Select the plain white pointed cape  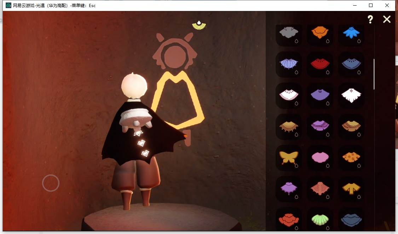(x=351, y=96)
